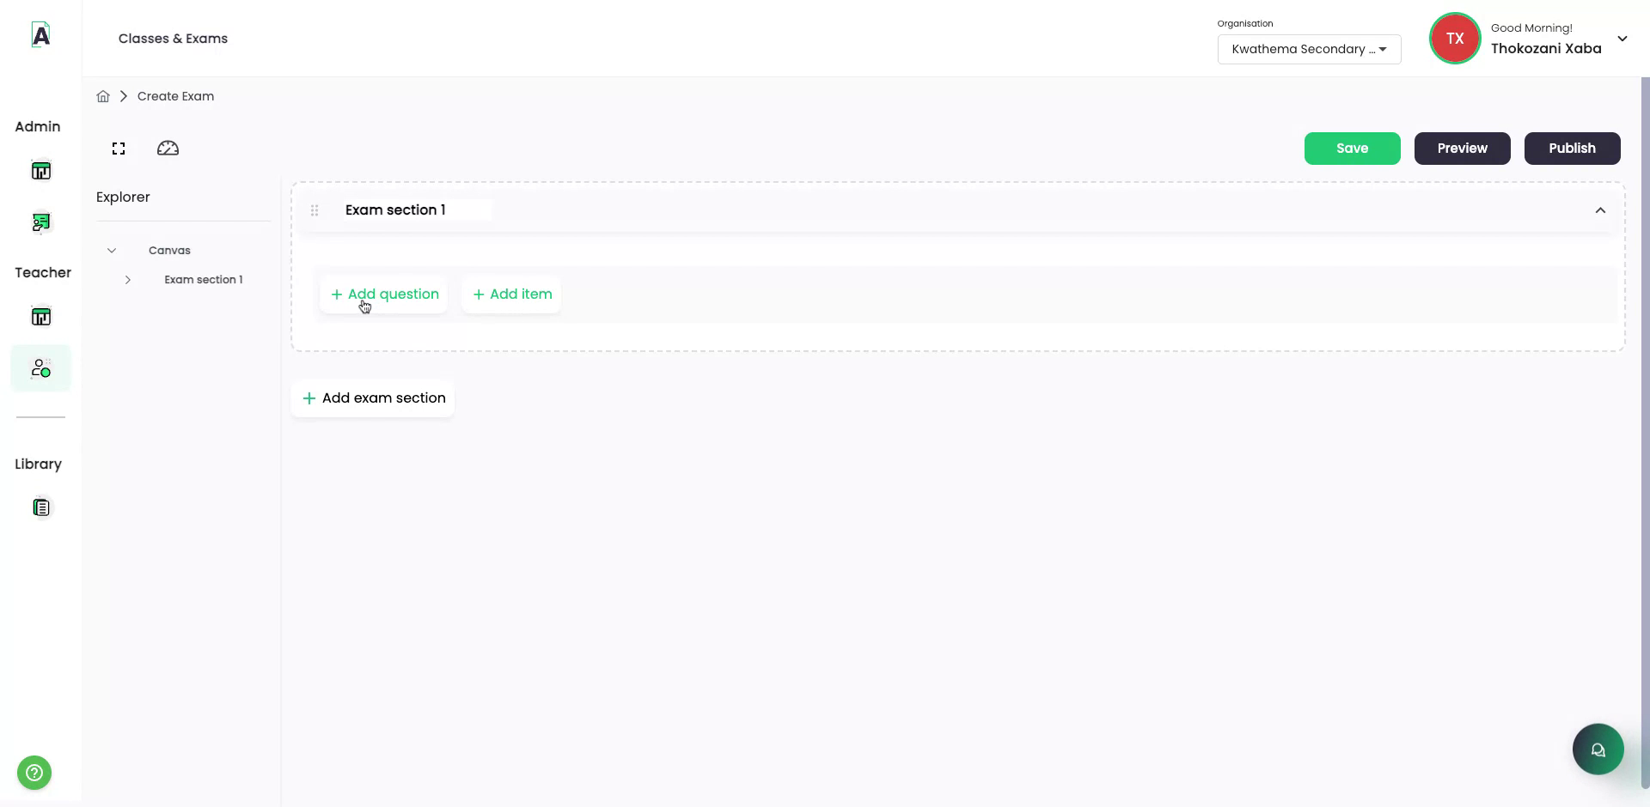
Task: Click the speedometer icon above Explorer
Action: (168, 148)
